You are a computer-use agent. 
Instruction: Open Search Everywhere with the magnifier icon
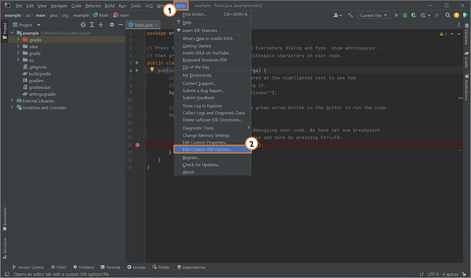(447, 15)
